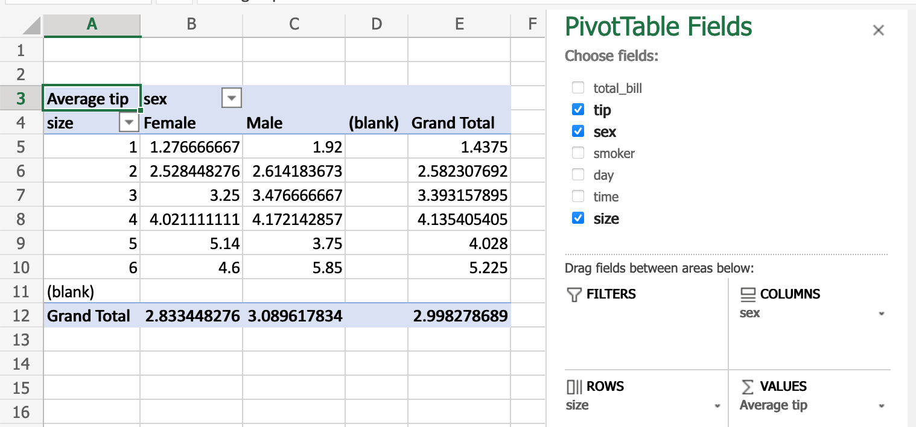The height and width of the screenshot is (427, 916).
Task: Open the size row filter dropdown
Action: [129, 122]
